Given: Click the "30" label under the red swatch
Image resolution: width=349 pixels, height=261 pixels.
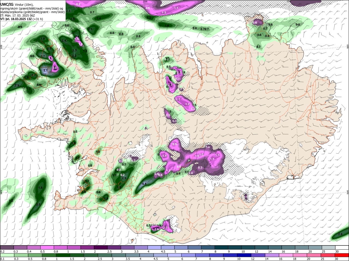Looking at the screenshot, I should coord(337,259).
